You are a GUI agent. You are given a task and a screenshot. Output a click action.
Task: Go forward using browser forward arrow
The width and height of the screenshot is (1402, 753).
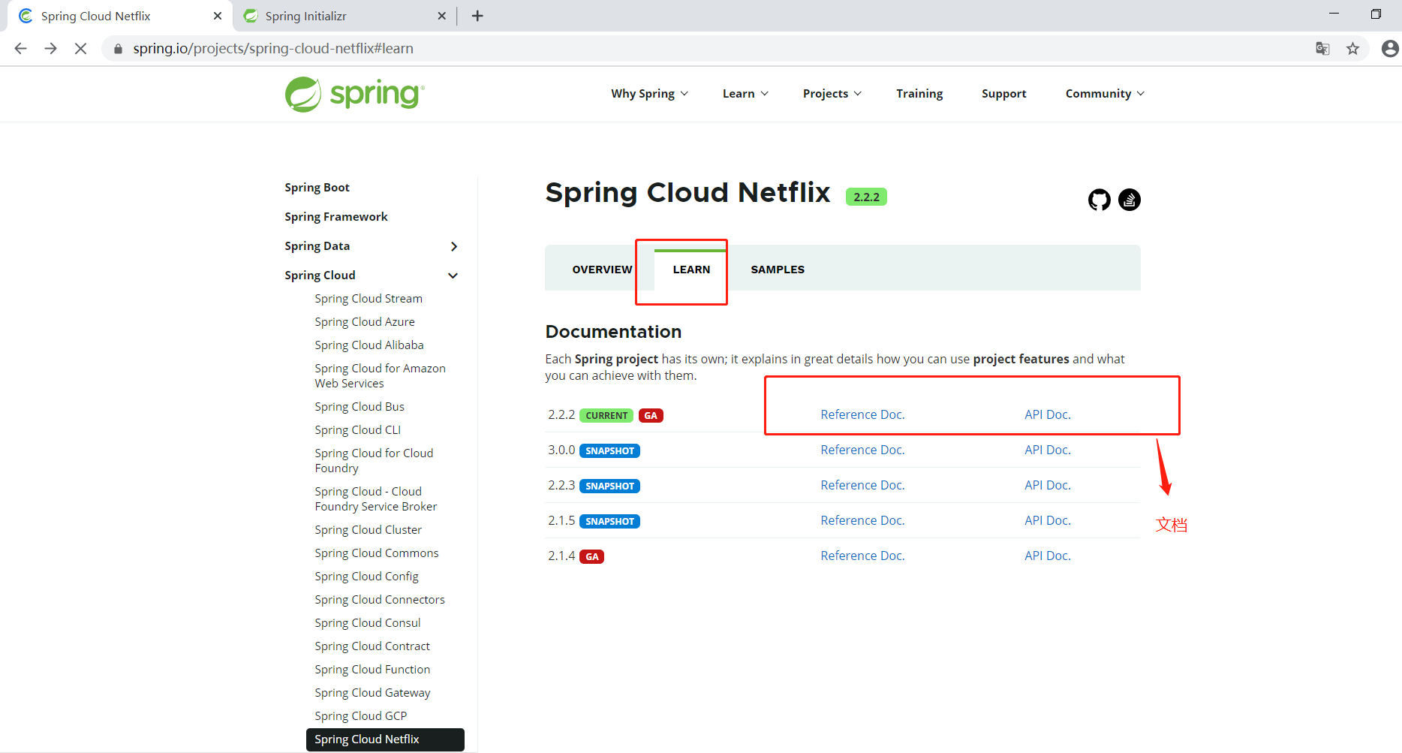click(50, 49)
